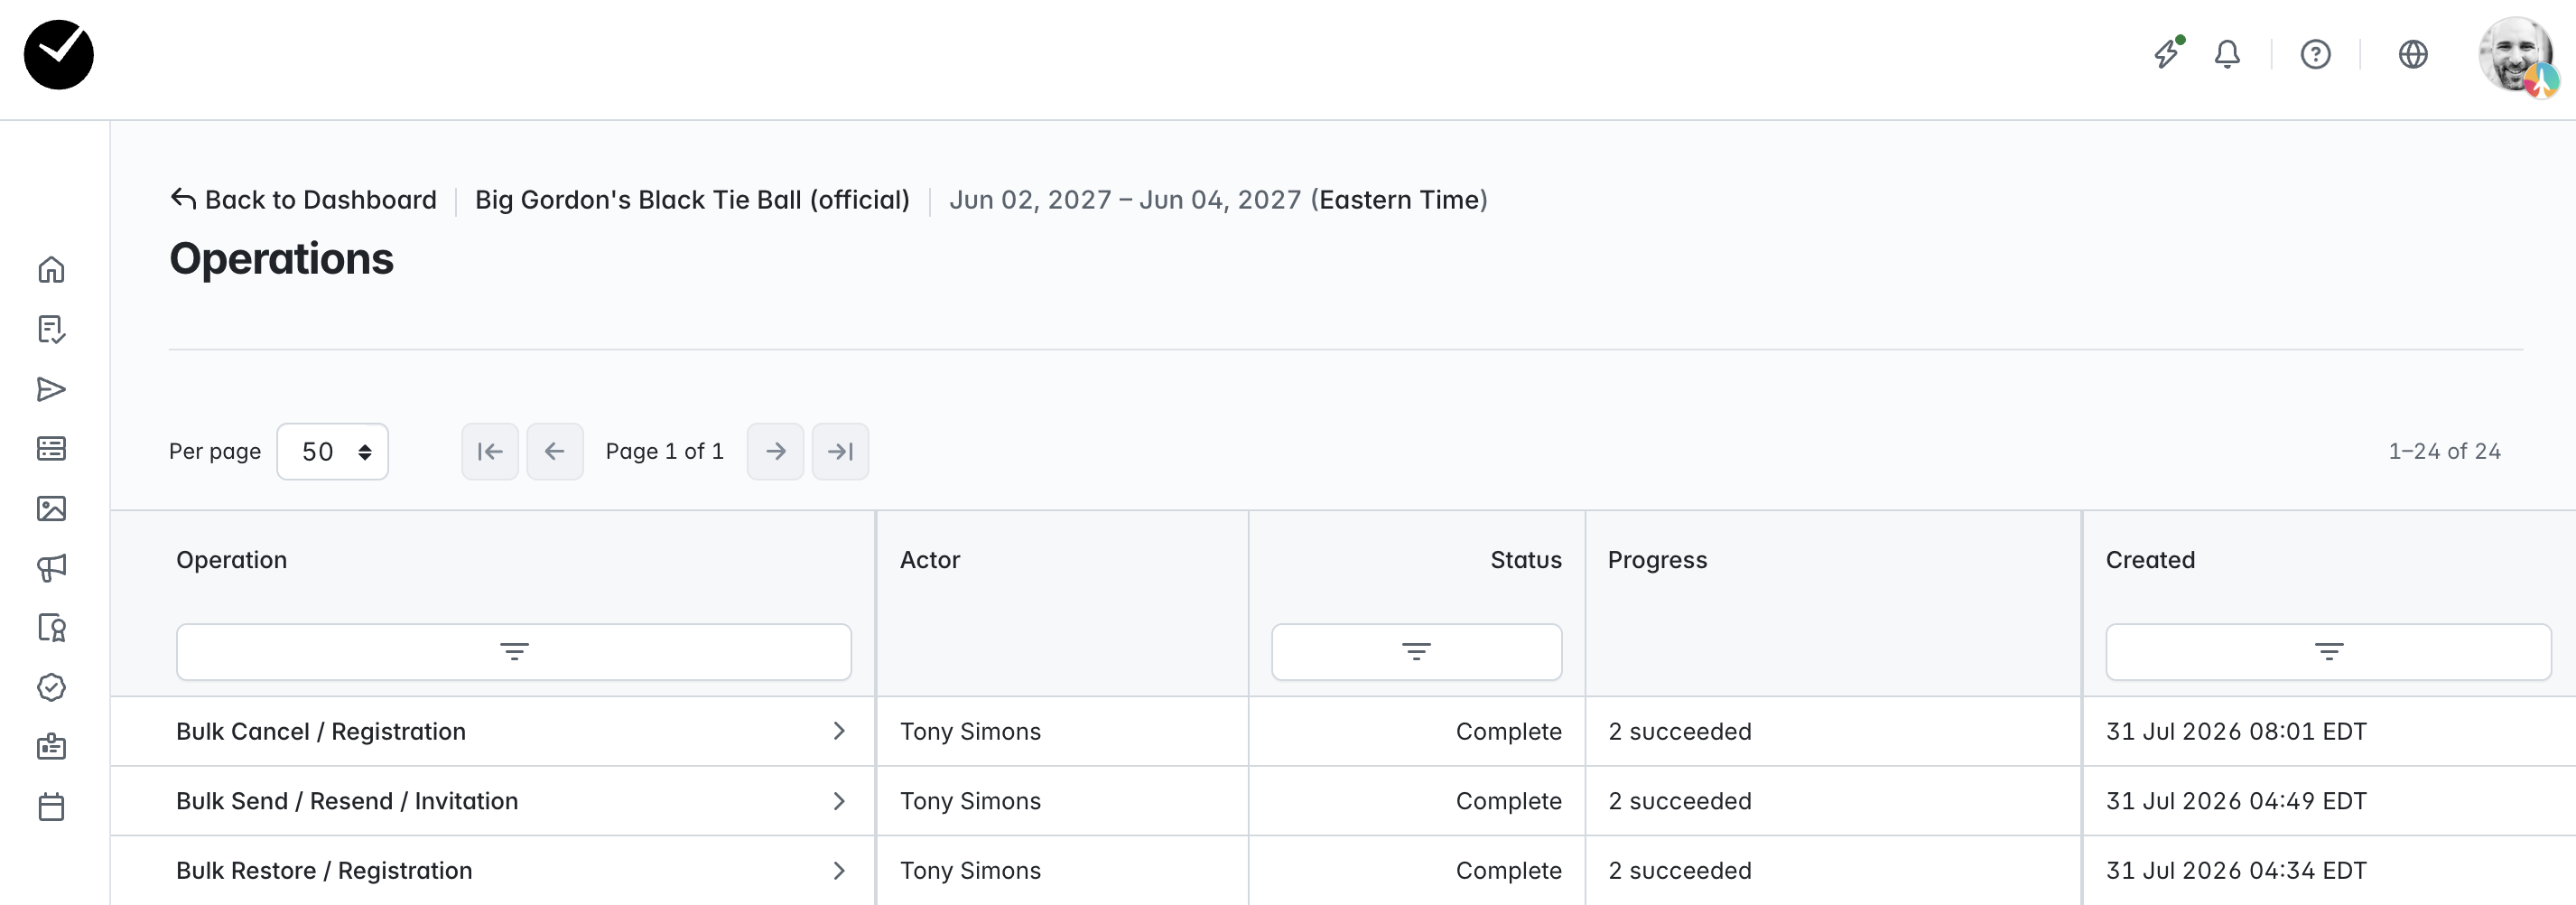Click the Operation column filter field
Image resolution: width=2576 pixels, height=905 pixels.
click(x=514, y=652)
